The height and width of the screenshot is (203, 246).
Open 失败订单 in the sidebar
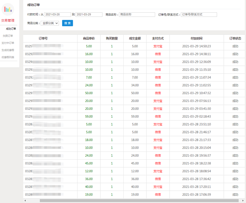[x=8, y=36]
